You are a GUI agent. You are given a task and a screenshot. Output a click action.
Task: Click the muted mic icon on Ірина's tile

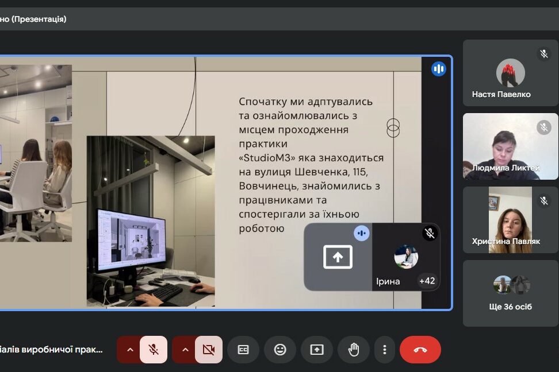tap(430, 233)
